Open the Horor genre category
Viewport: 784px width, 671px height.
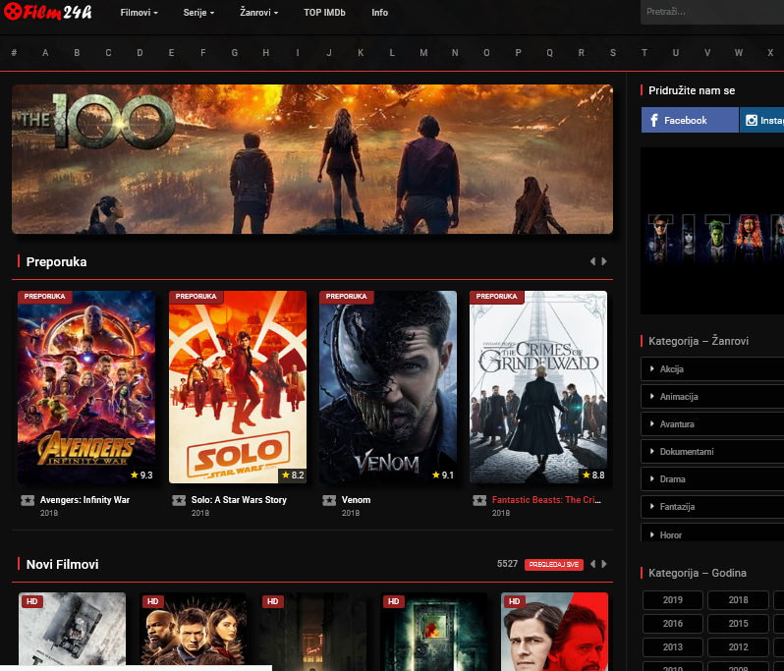[712, 533]
